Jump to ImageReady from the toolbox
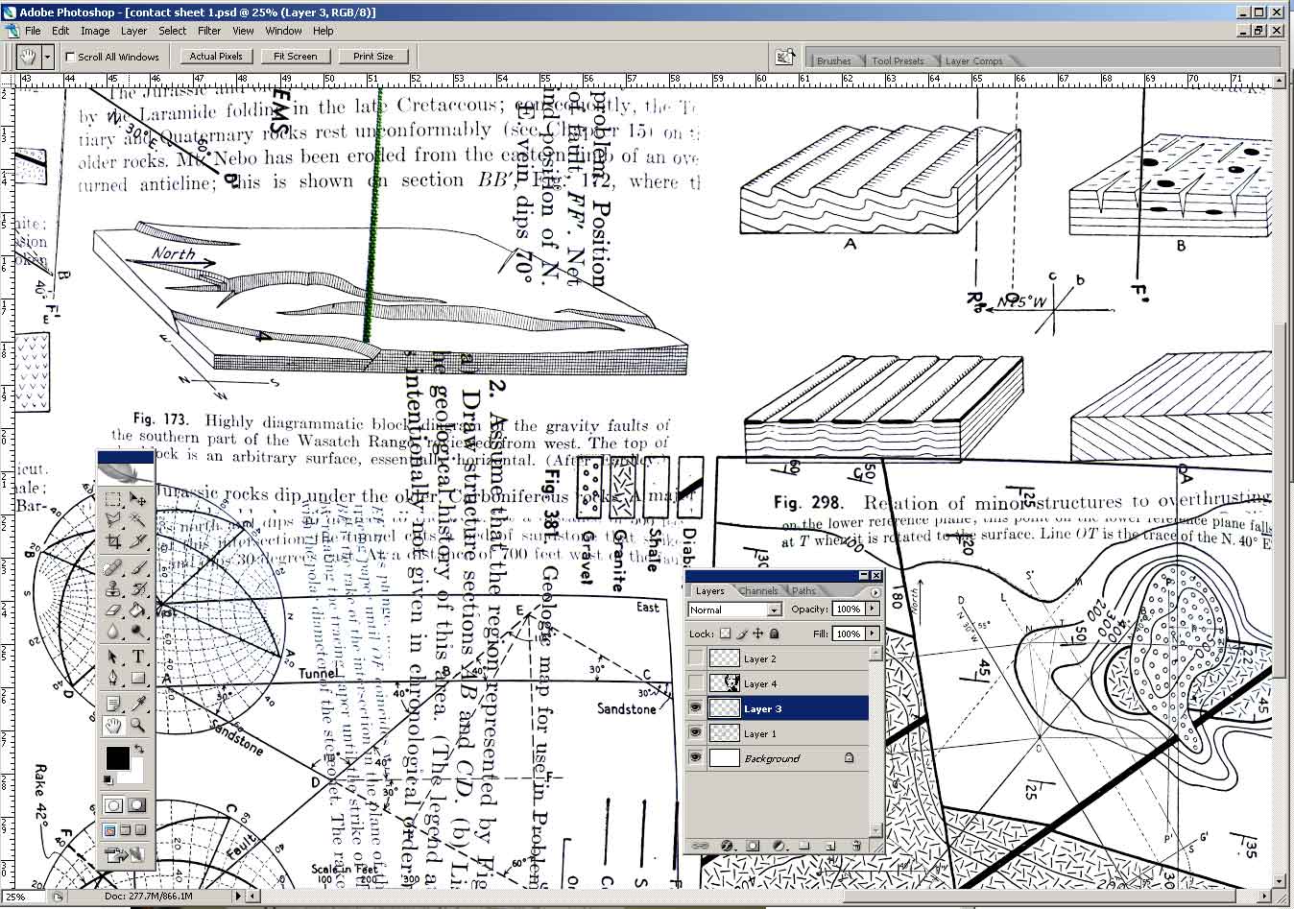 [x=126, y=854]
